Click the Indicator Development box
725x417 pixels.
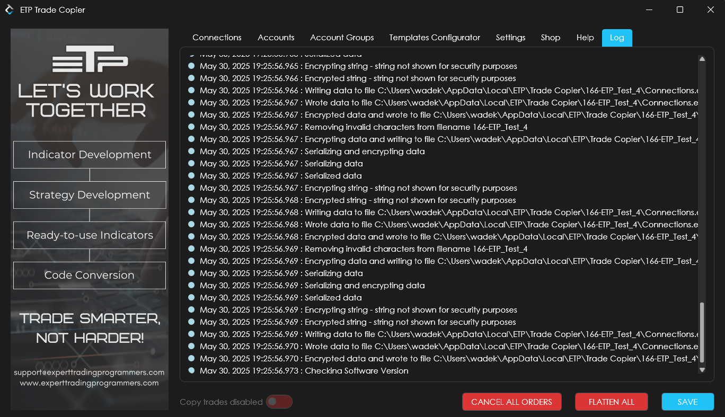click(x=90, y=155)
